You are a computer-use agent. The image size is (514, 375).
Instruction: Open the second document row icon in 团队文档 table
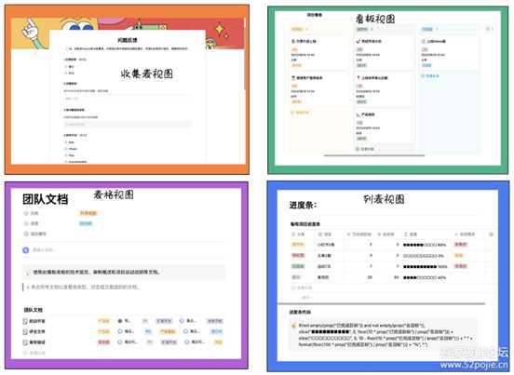[25, 332]
